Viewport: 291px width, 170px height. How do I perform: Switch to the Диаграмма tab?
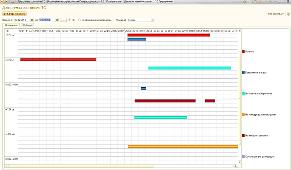pos(11,25)
